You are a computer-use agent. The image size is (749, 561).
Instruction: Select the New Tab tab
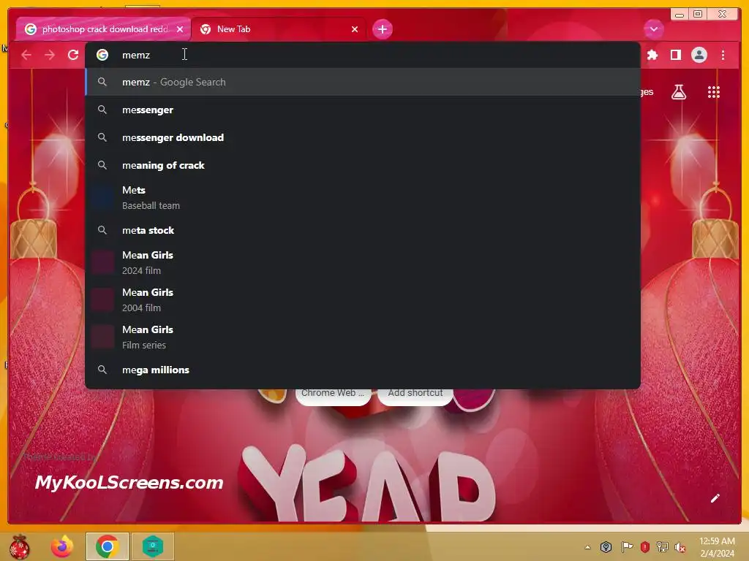(279, 29)
